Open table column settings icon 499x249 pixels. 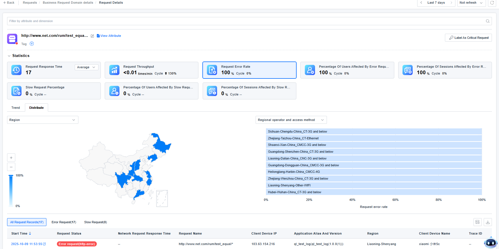point(477,222)
